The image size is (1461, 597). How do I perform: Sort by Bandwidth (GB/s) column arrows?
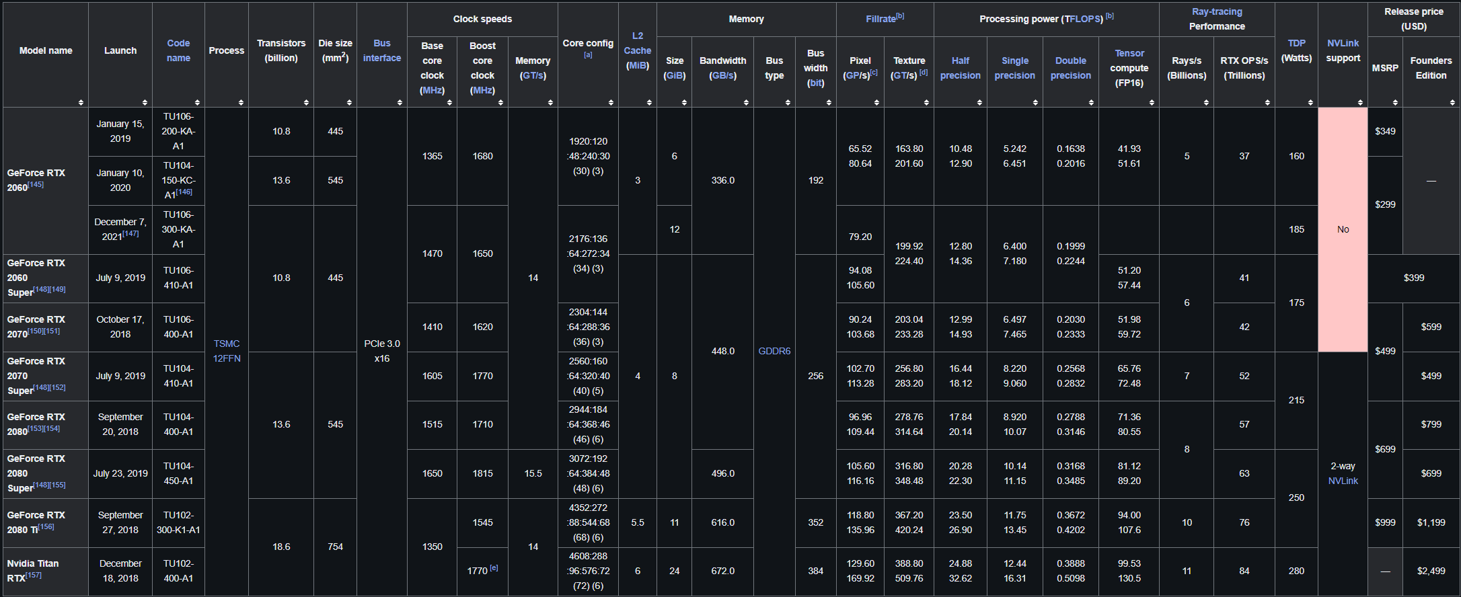(x=746, y=102)
